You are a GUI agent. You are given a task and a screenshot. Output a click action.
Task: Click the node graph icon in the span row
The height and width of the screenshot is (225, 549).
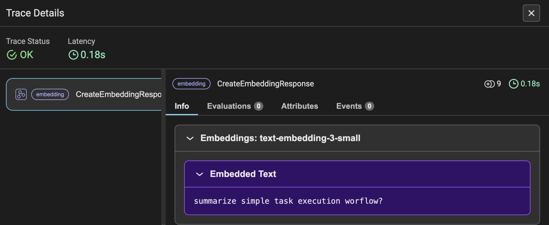click(21, 94)
